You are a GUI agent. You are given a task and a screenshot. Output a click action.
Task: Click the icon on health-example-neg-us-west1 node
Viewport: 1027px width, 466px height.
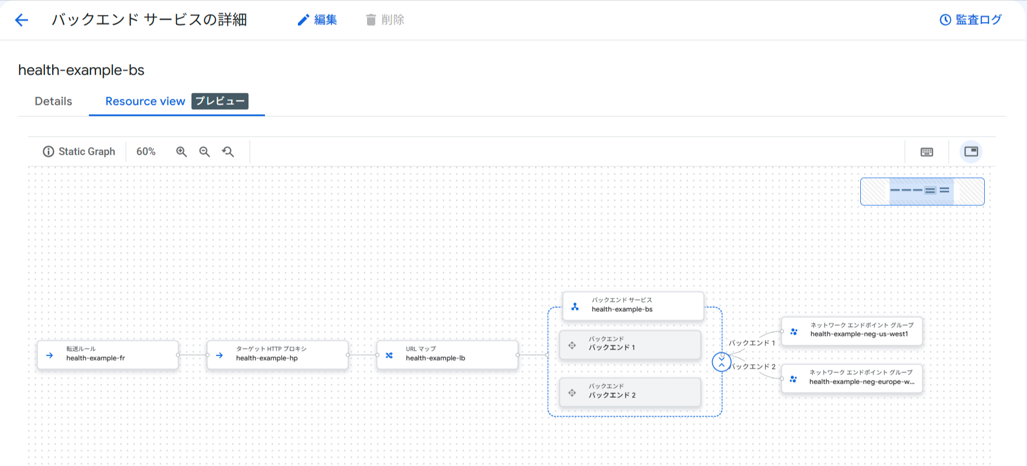[794, 332]
